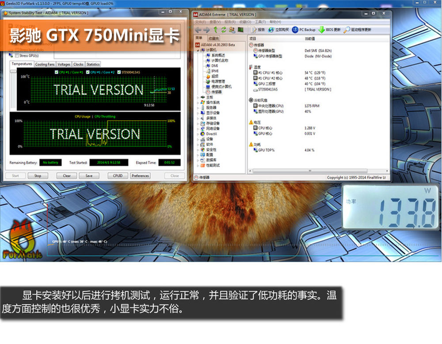Refresh the AIDA64 page with green arrows
The width and height of the screenshot is (442, 344).
pyautogui.click(x=224, y=30)
